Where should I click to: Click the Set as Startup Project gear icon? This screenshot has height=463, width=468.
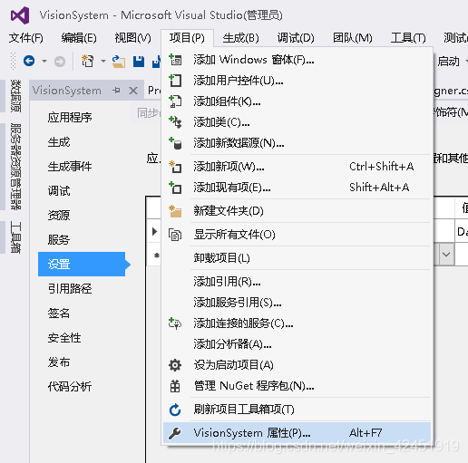tap(175, 365)
